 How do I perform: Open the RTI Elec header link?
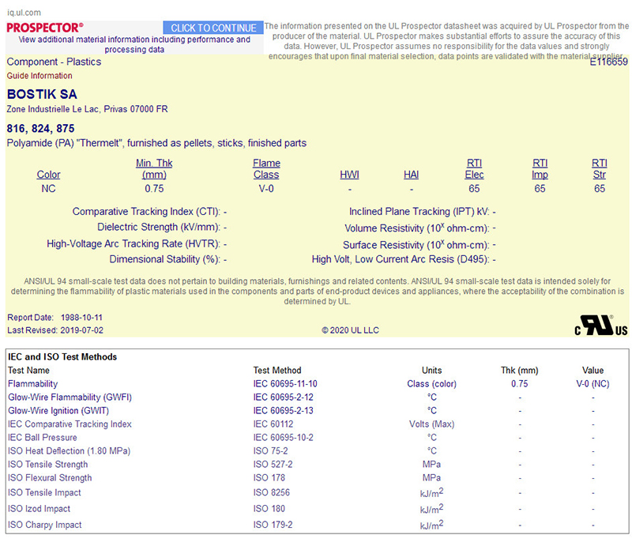[474, 169]
